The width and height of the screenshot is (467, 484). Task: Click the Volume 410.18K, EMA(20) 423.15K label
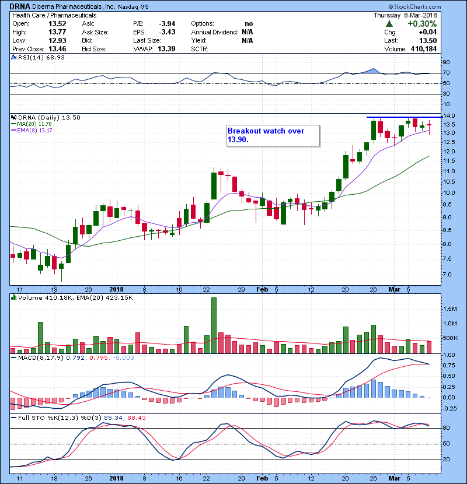pos(75,297)
